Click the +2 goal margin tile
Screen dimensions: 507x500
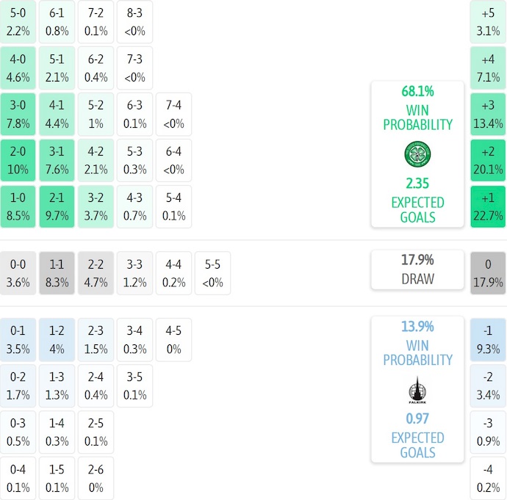488,160
